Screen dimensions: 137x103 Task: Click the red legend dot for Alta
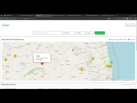click(128, 39)
